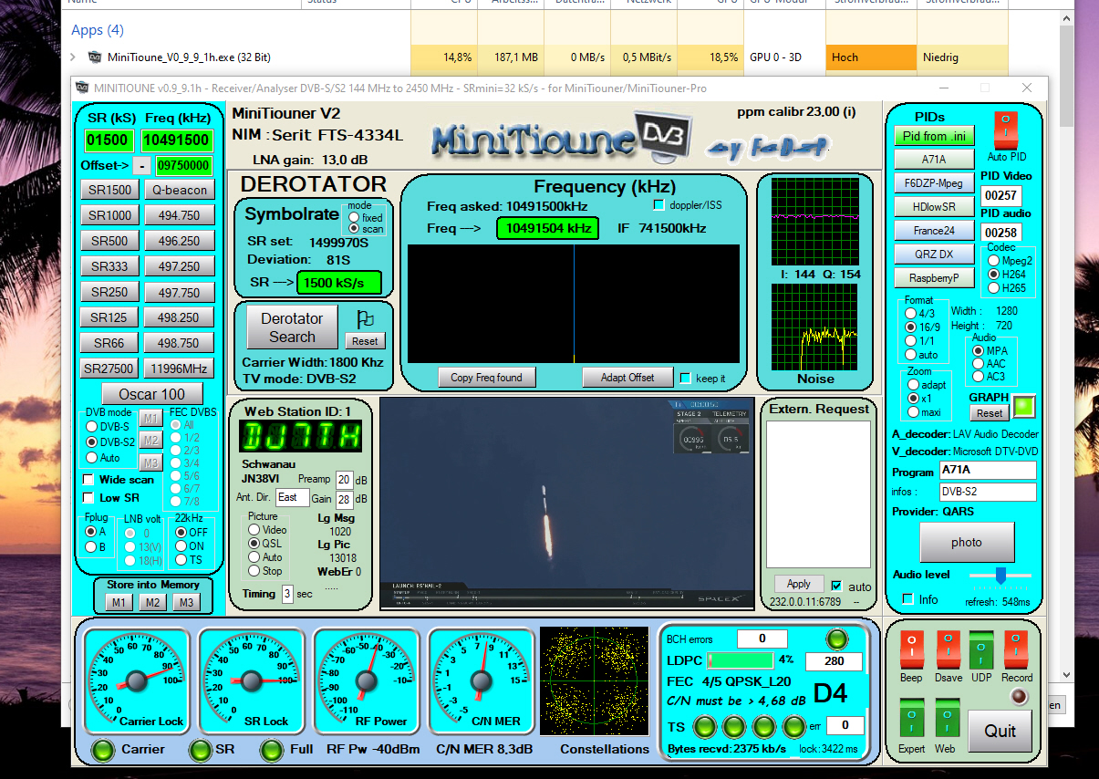Select 4/3 format option

pyautogui.click(x=909, y=313)
